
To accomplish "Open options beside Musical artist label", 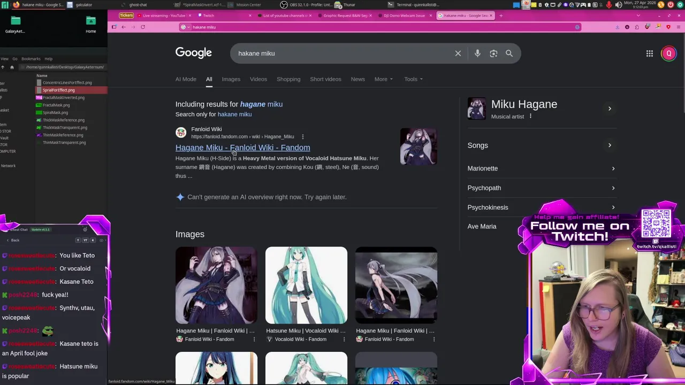I will 530,117.
